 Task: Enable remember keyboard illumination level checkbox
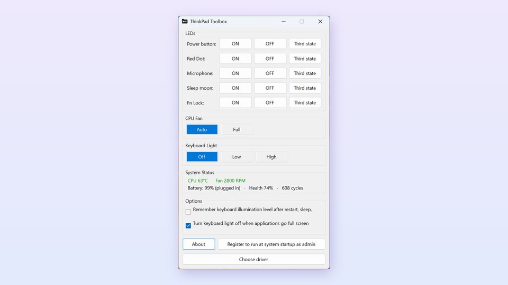(x=188, y=212)
